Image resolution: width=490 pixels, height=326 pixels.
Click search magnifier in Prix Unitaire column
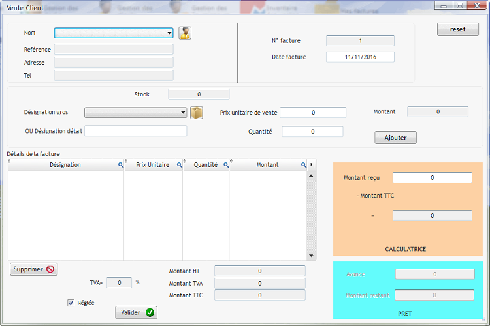pos(179,166)
